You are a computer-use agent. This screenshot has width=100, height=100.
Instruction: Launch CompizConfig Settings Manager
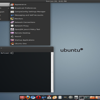tap(30, 11)
